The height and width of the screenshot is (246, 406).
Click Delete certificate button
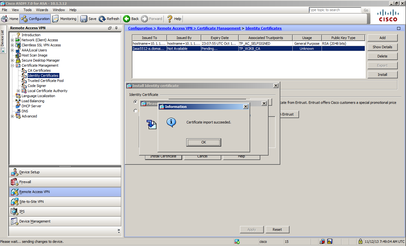click(x=383, y=56)
